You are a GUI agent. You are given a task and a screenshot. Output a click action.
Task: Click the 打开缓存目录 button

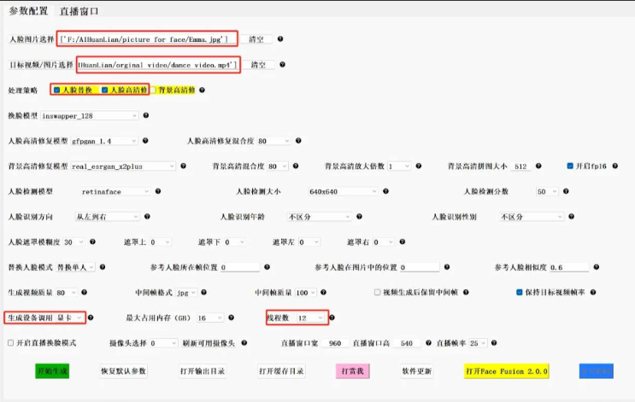pyautogui.click(x=281, y=371)
